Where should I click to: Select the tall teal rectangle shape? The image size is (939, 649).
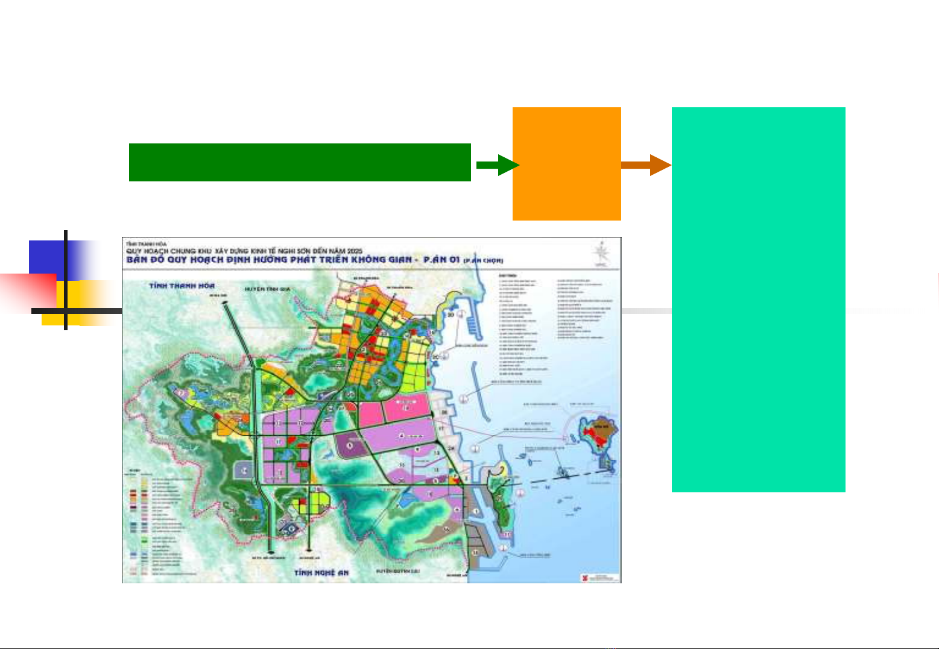pyautogui.click(x=758, y=299)
